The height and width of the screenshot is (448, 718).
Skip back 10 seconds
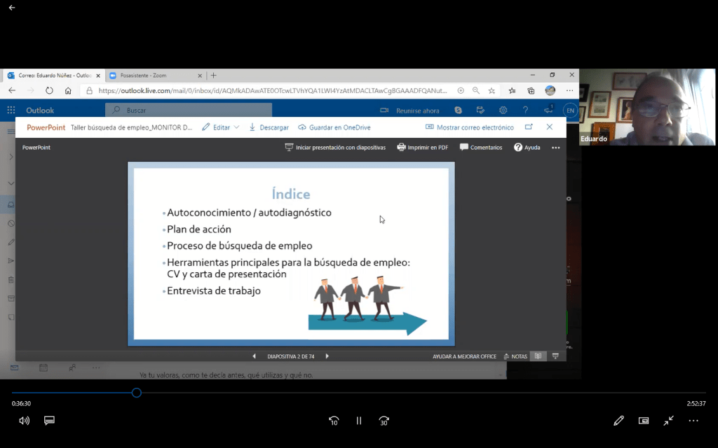point(334,421)
